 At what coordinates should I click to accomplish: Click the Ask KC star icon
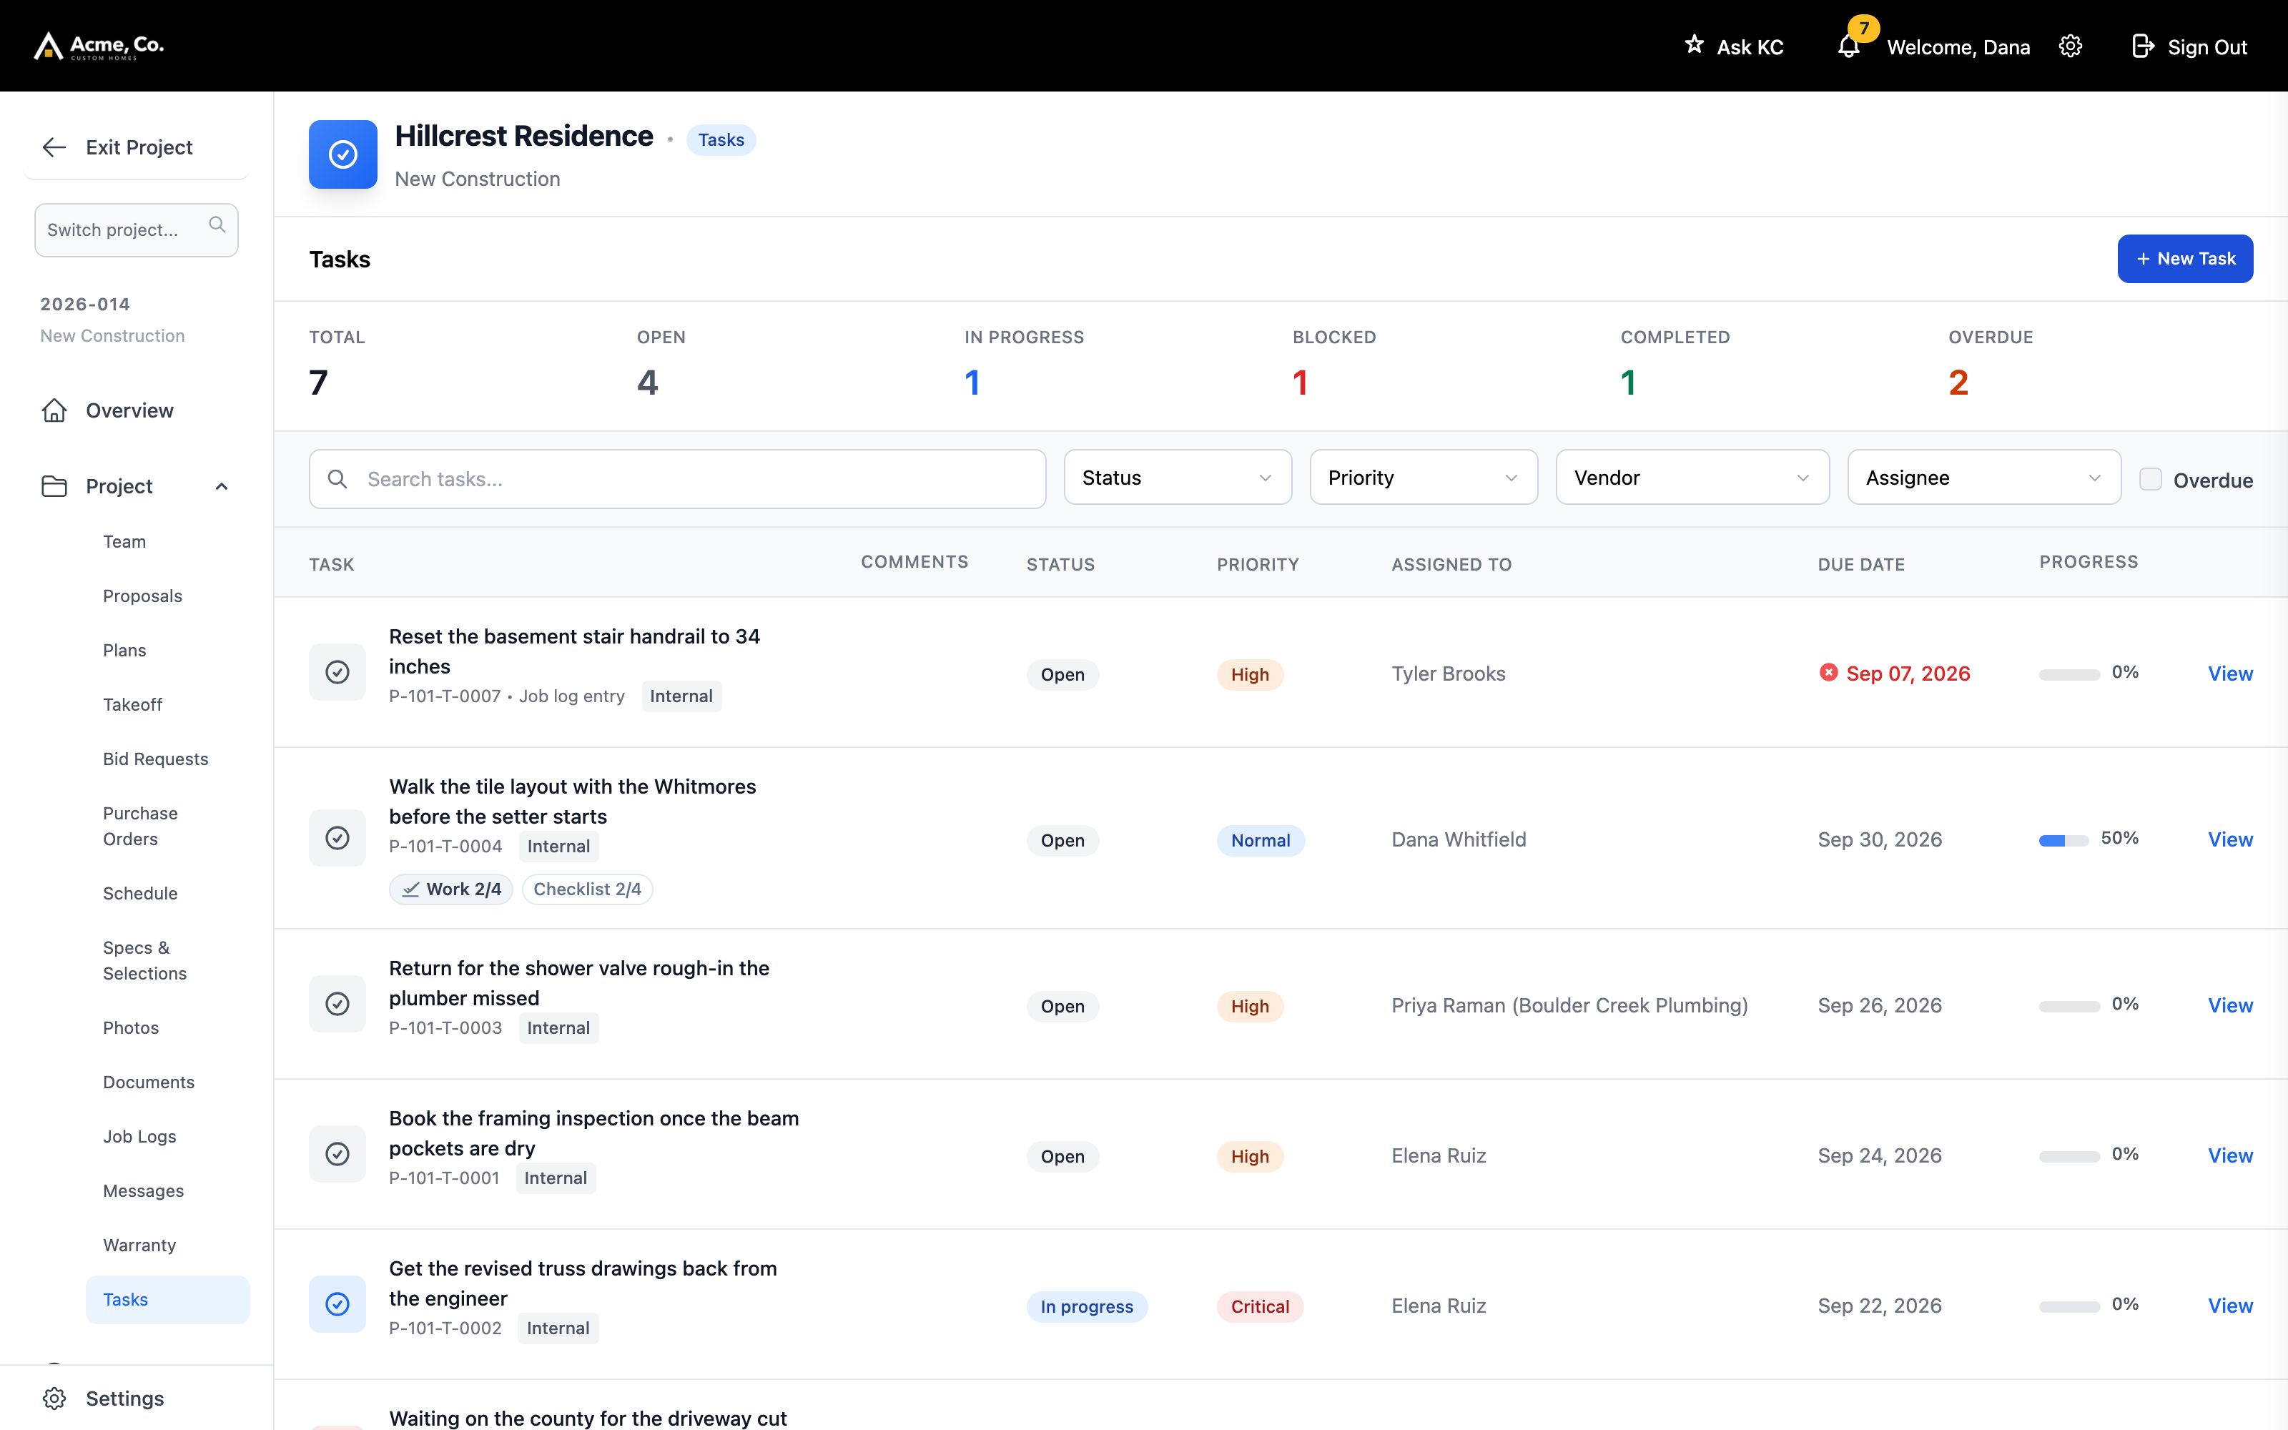[1695, 44]
